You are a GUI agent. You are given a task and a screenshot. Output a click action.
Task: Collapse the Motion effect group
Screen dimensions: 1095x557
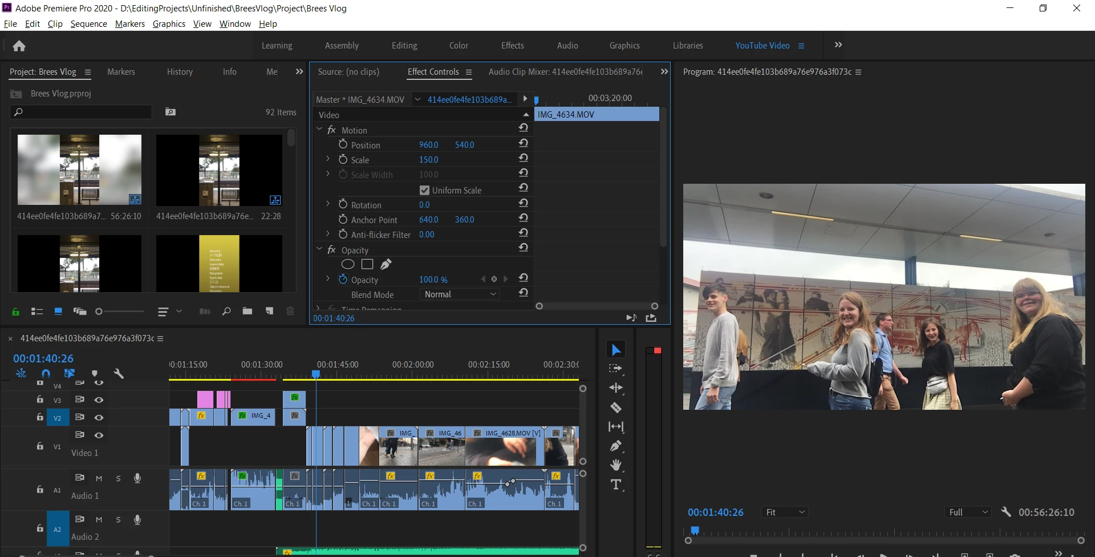pos(319,130)
